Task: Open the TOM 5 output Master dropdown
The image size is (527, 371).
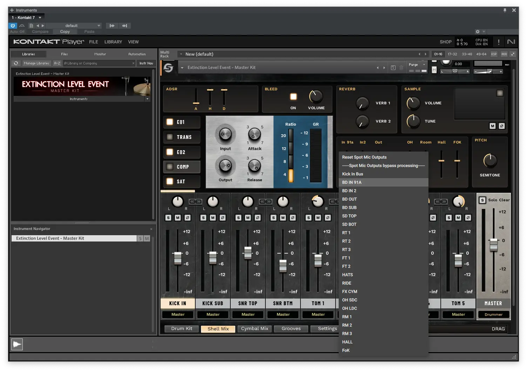Action: [x=458, y=315]
